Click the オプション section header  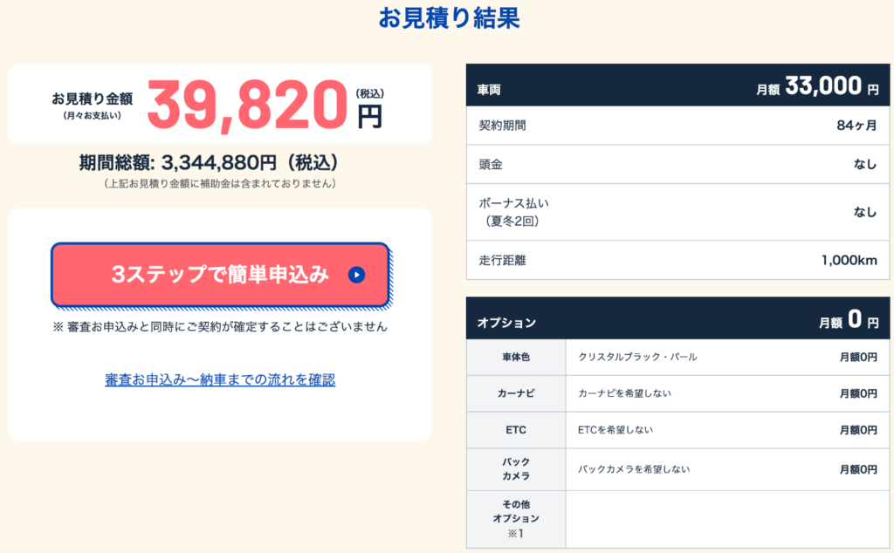click(506, 322)
